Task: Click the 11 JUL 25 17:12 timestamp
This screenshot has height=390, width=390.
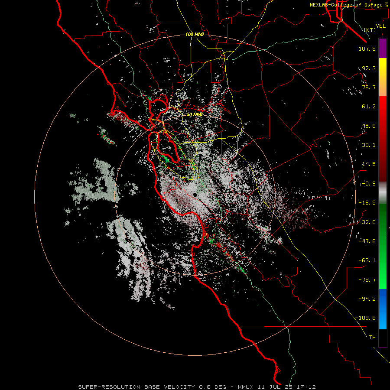Action: 287,387
